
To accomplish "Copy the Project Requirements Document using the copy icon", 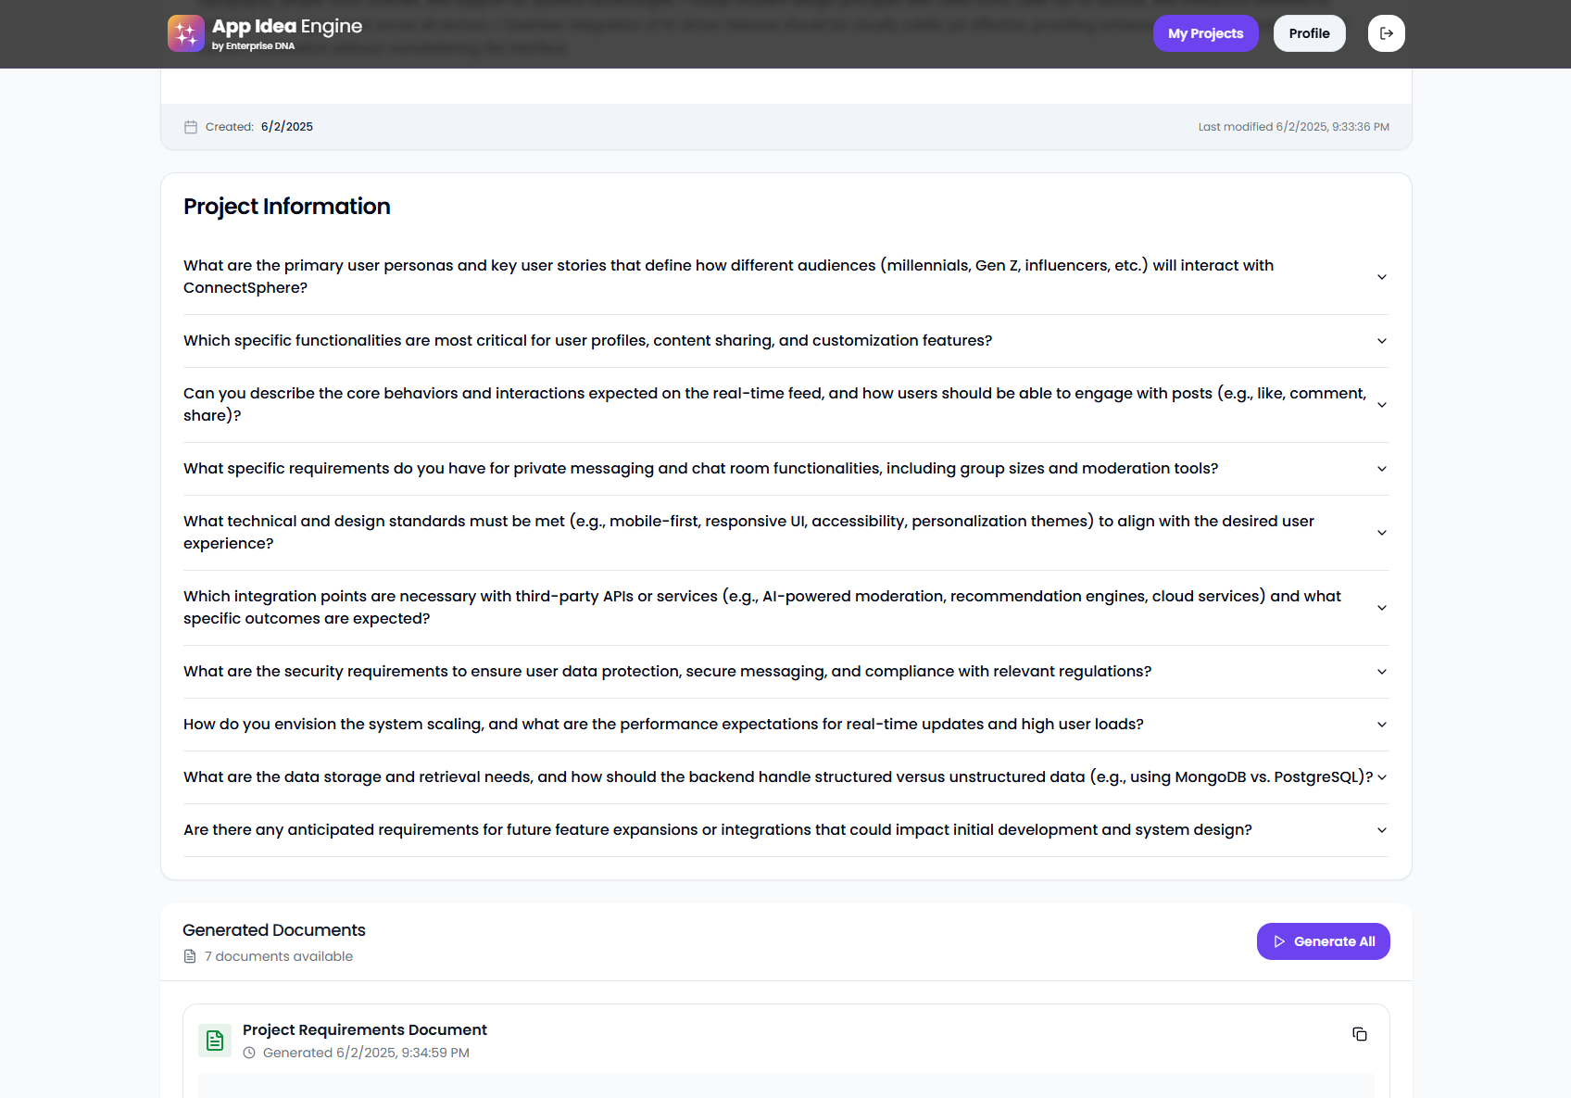I will pos(1359,1034).
